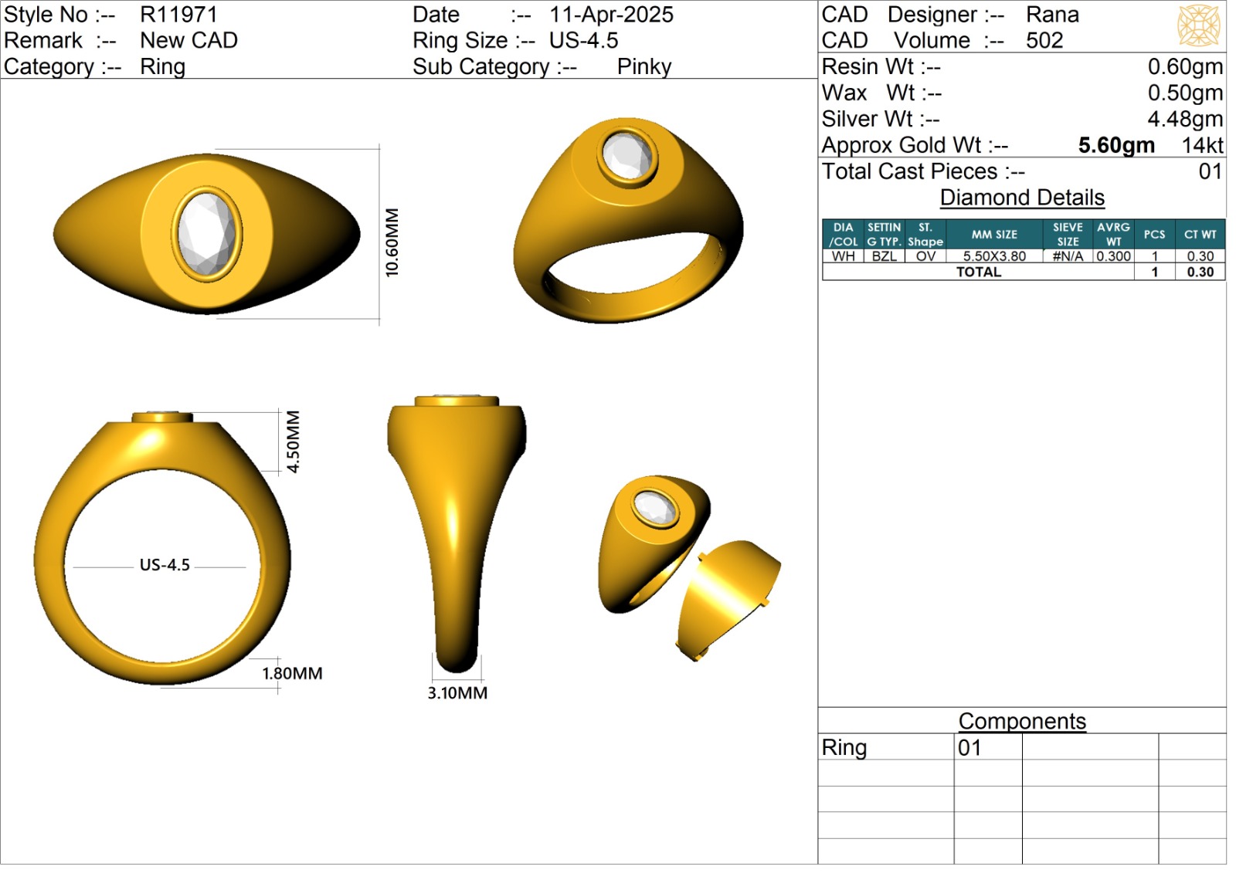Click the Style No value R11971
The width and height of the screenshot is (1236, 873).
178,15
